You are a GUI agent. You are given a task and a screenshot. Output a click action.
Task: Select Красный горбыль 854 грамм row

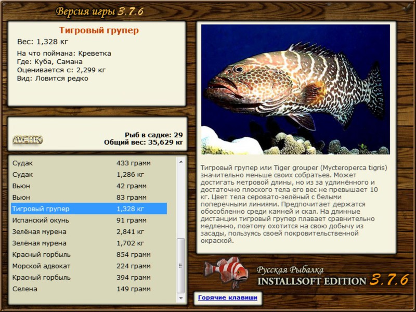pyautogui.click(x=89, y=254)
